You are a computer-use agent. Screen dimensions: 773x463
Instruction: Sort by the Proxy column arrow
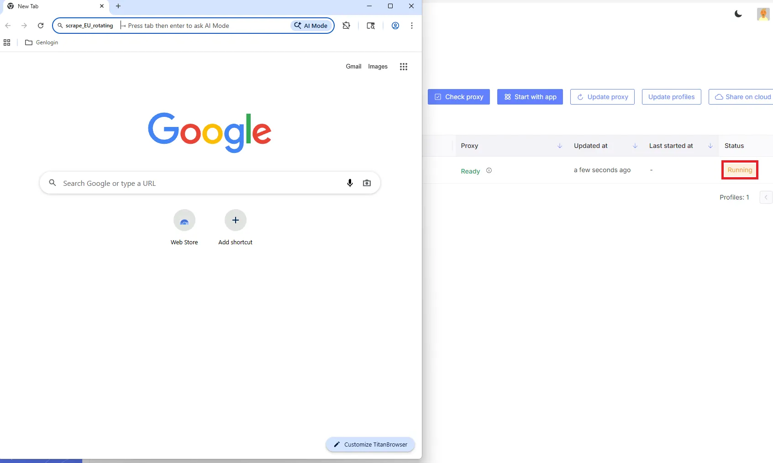[560, 146]
